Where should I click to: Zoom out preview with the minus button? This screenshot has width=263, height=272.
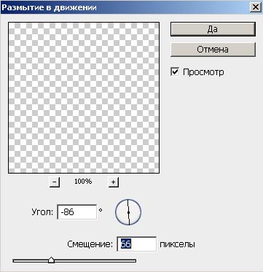click(x=55, y=182)
